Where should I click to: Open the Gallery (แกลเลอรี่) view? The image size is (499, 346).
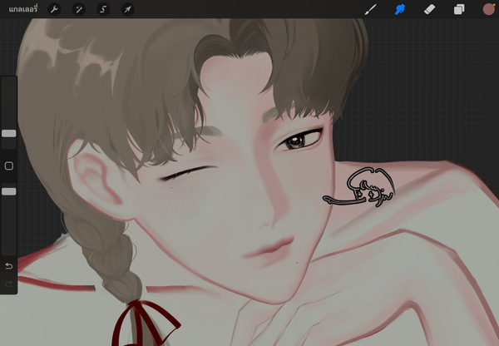pos(23,9)
